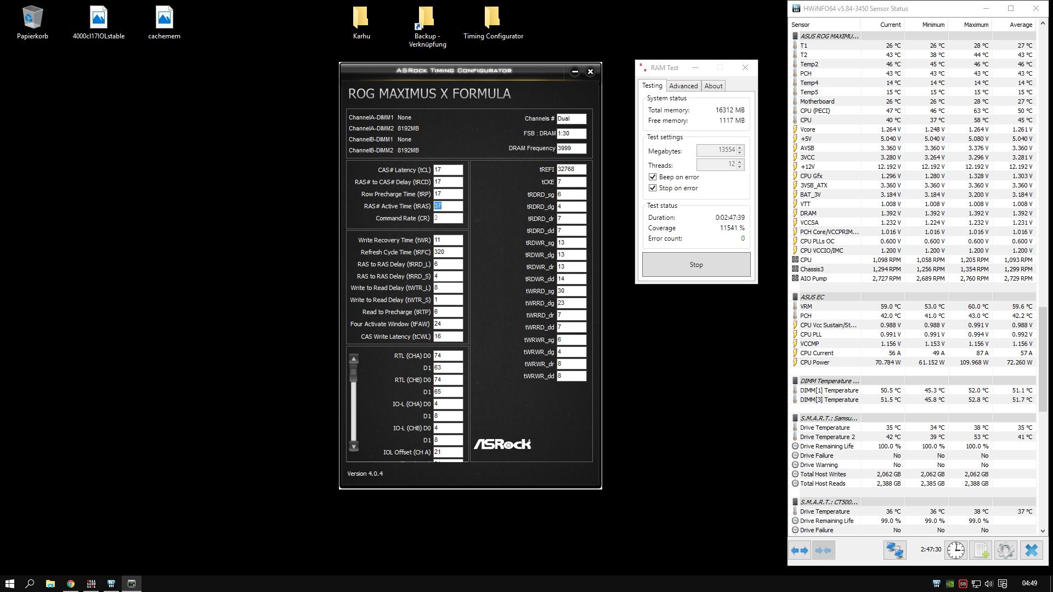This screenshot has height=592, width=1053.
Task: Click the taskbar clock showing 04:49
Action: [1029, 584]
